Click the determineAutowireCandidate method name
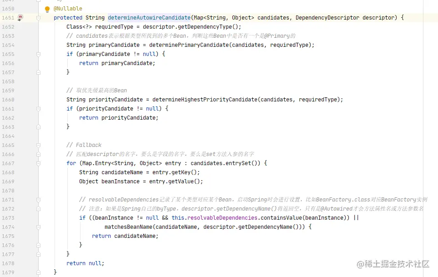 tap(149, 18)
